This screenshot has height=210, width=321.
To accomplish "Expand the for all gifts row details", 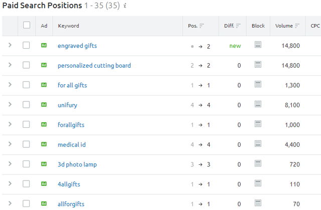I will tap(10, 85).
